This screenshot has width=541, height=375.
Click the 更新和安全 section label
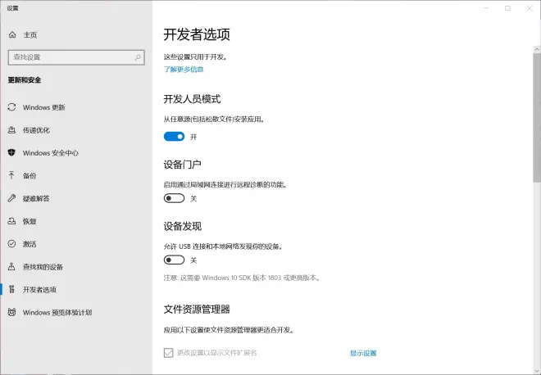pos(25,80)
